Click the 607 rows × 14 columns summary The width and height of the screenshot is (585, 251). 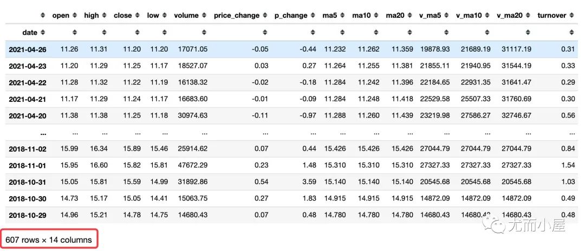coord(49,239)
